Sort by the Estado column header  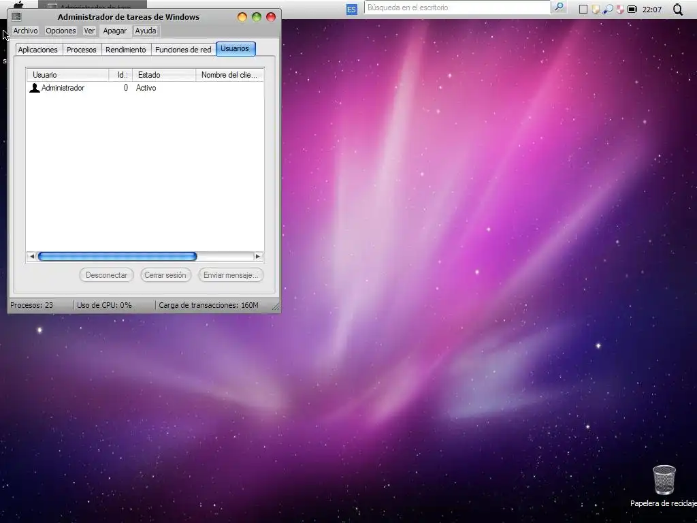164,75
